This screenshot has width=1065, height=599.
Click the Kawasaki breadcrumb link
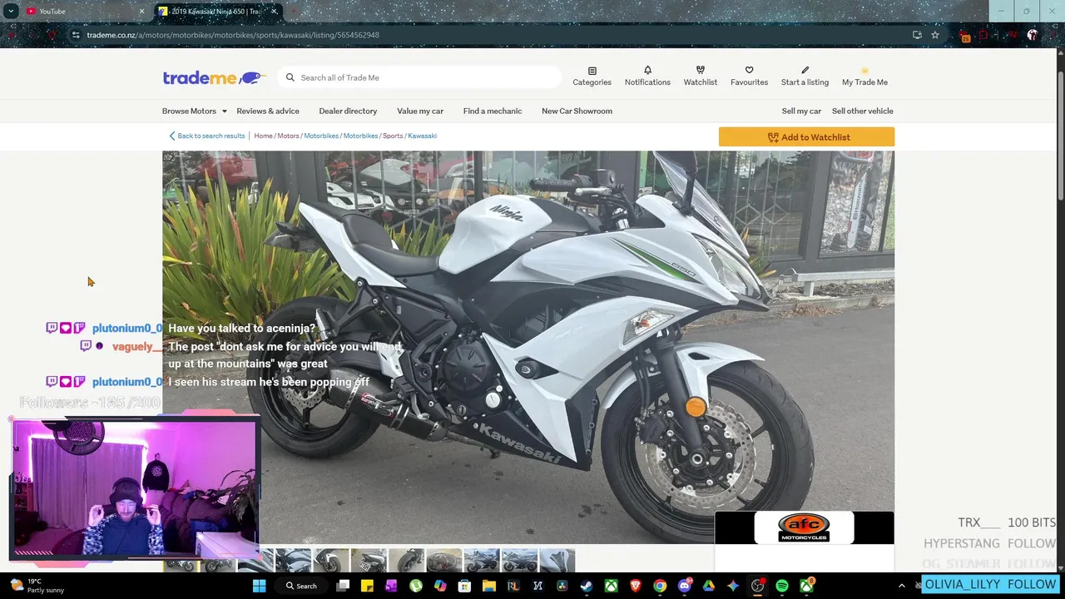point(422,136)
